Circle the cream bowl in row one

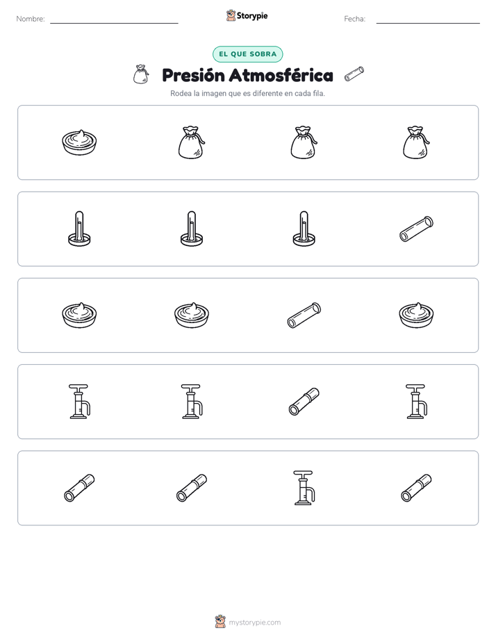coord(79,142)
